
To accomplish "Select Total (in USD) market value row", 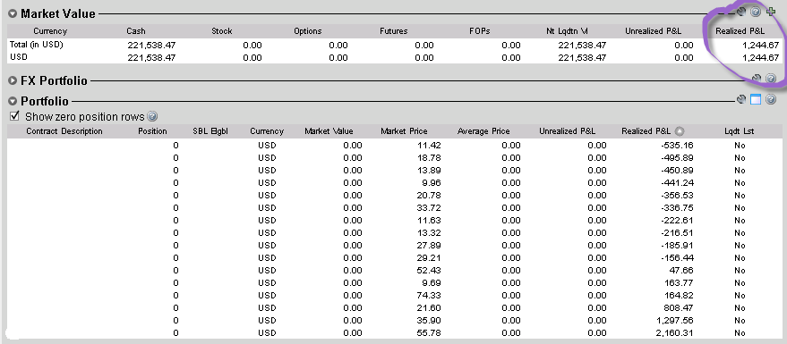I will [394, 45].
